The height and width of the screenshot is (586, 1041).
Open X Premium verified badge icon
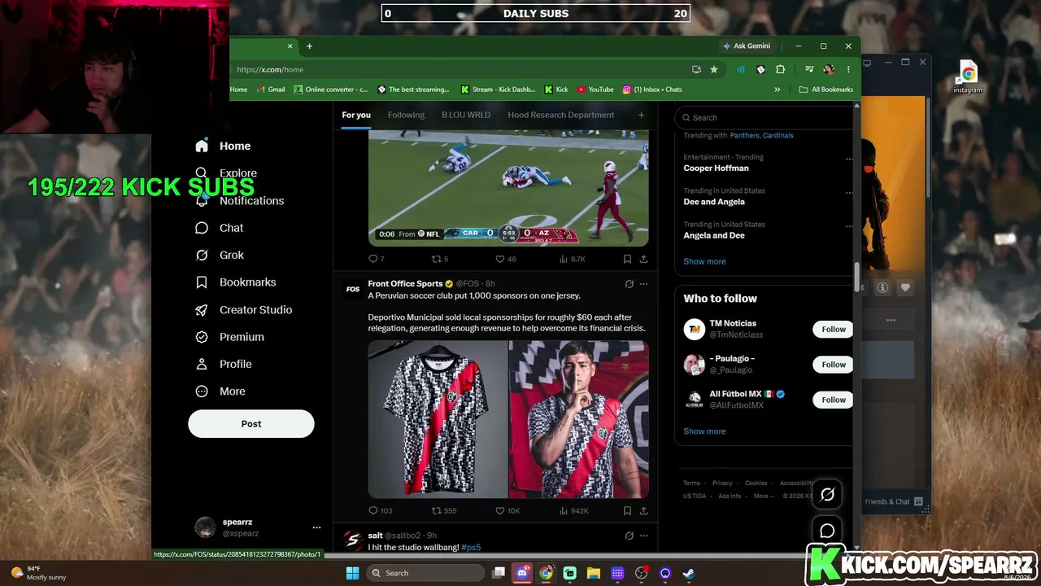click(202, 337)
